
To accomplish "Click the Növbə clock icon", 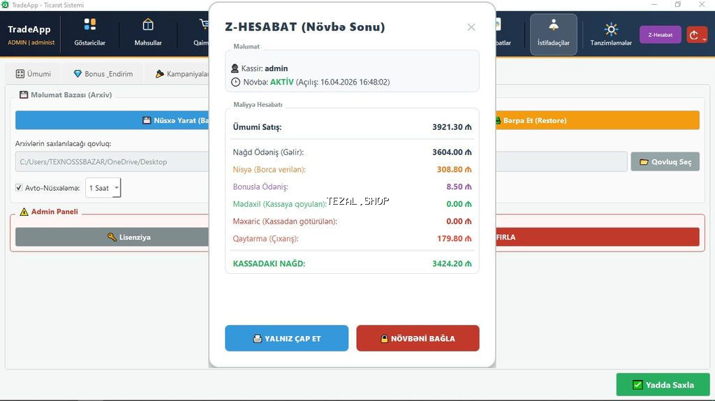I will coord(235,82).
